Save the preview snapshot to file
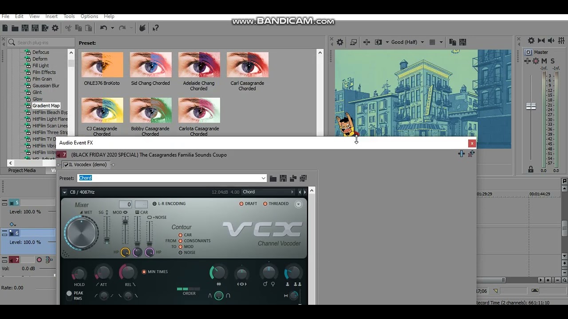568x319 pixels. [x=463, y=42]
